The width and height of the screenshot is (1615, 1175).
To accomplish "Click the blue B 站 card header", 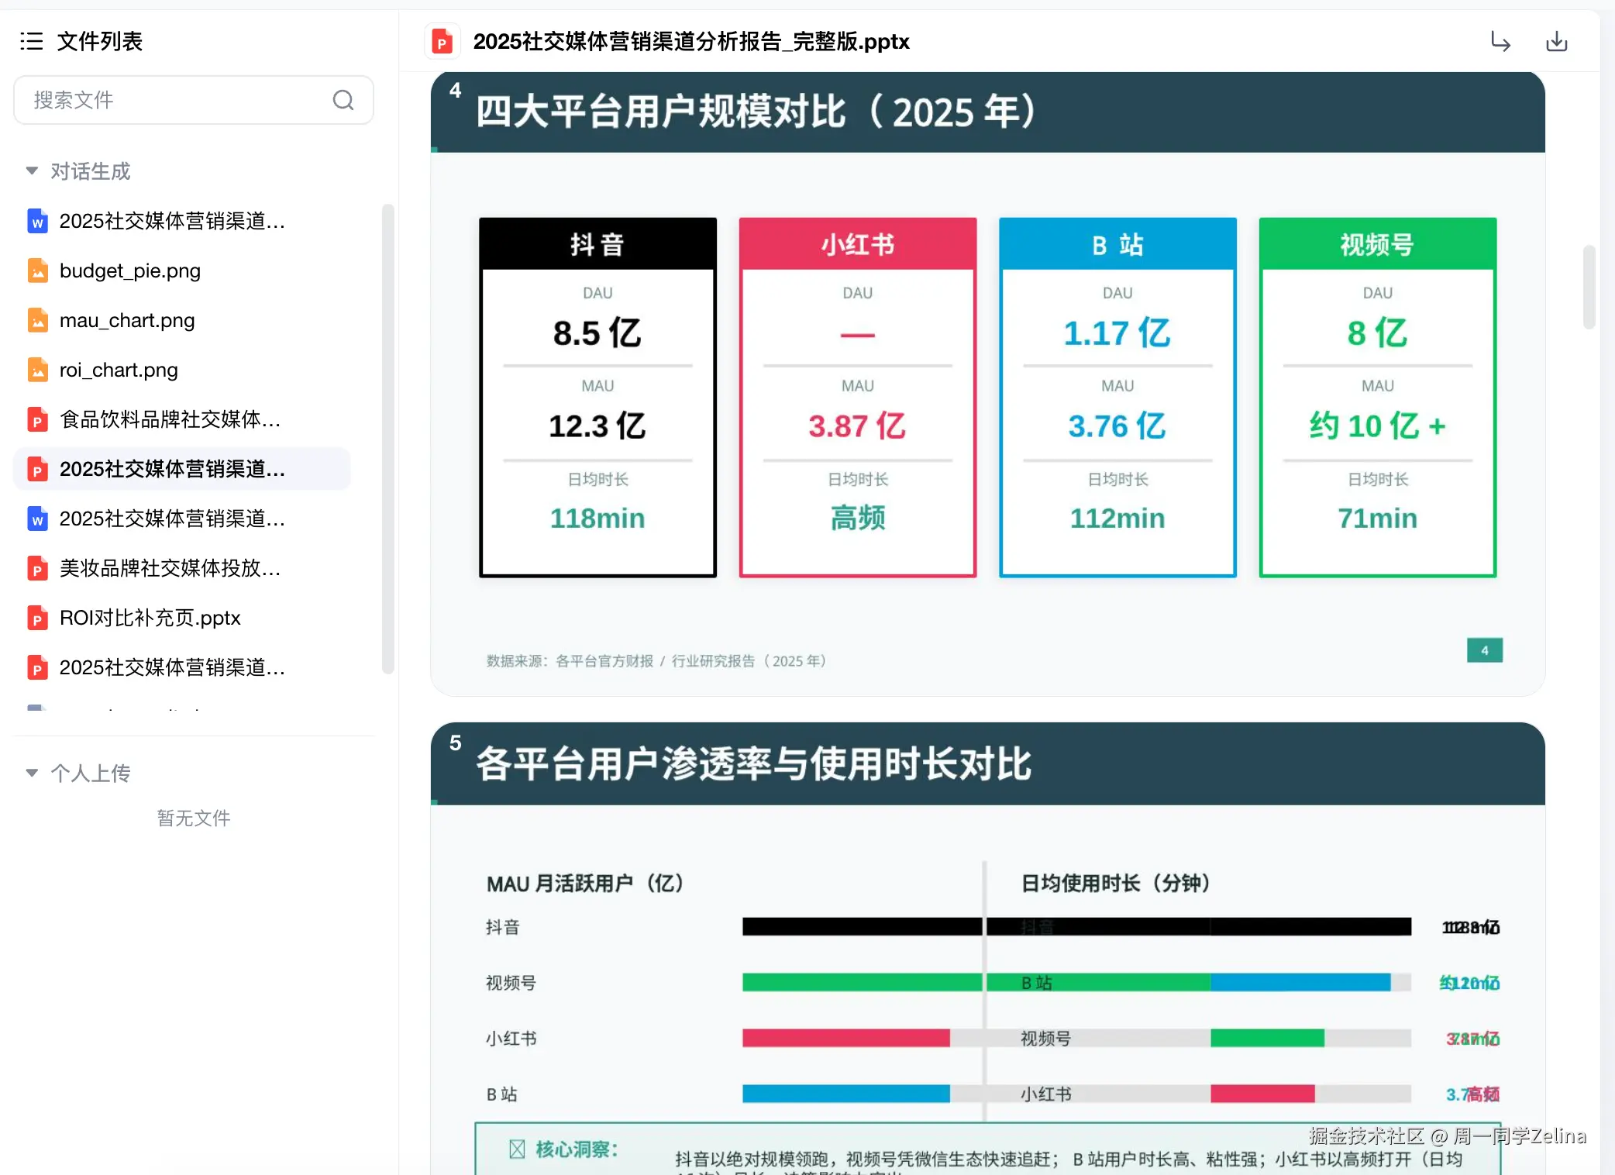I will [x=1117, y=244].
